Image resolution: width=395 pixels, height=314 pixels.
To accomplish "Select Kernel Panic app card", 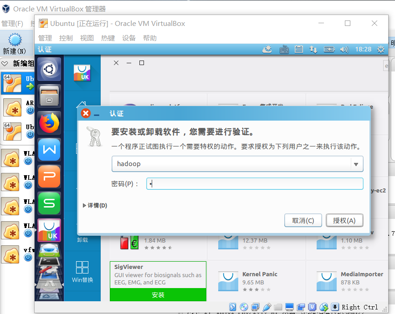I will pyautogui.click(x=256, y=281).
